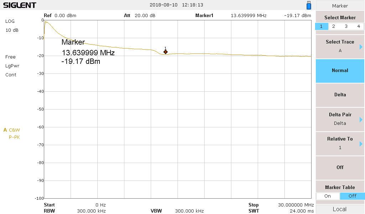This screenshot has height=214, width=365.
Task: Click the -19.17 dBm header readout
Action: tap(298, 16)
